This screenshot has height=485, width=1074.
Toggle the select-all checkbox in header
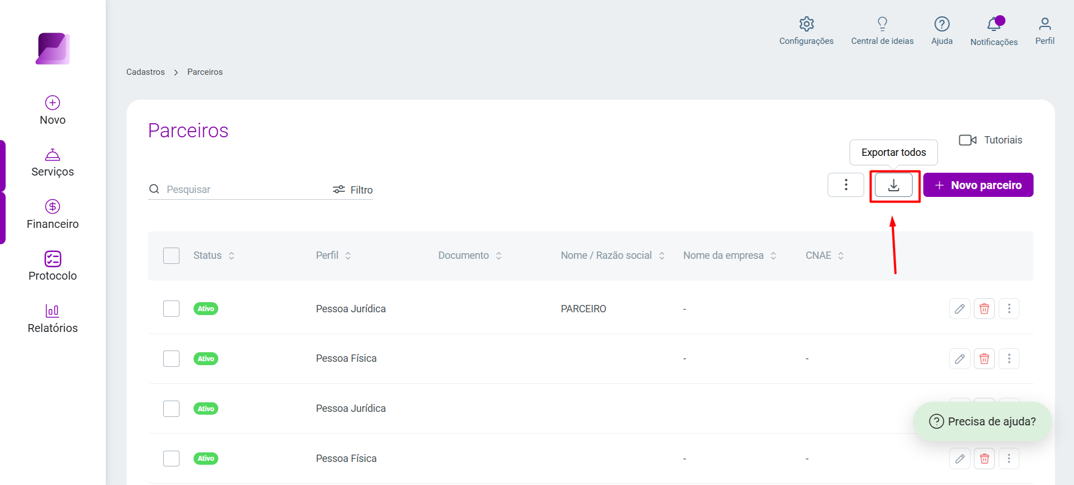tap(171, 255)
